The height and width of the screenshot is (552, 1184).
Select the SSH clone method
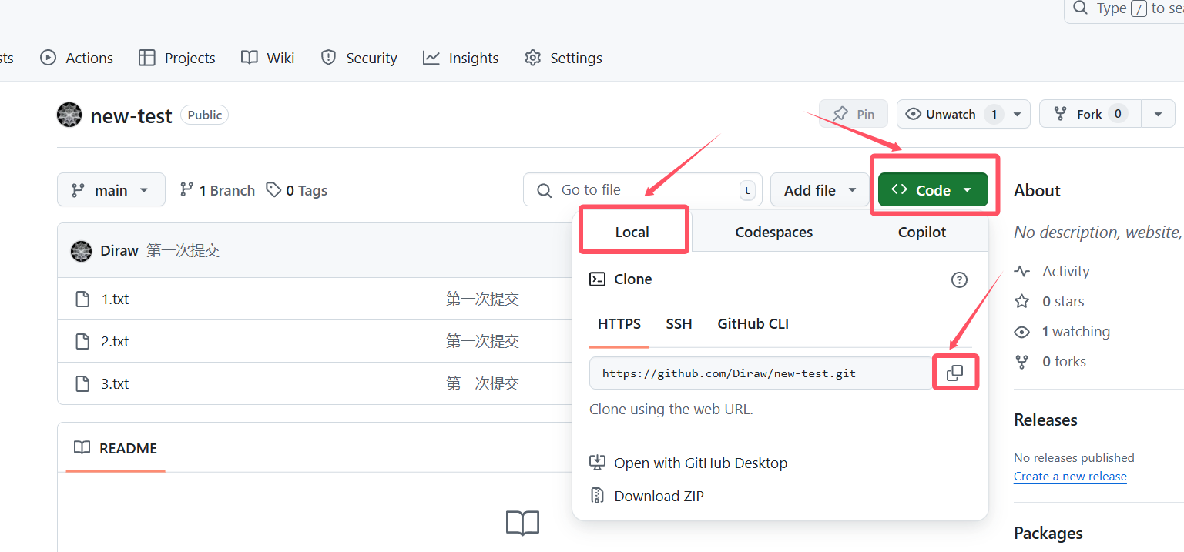pyautogui.click(x=679, y=324)
